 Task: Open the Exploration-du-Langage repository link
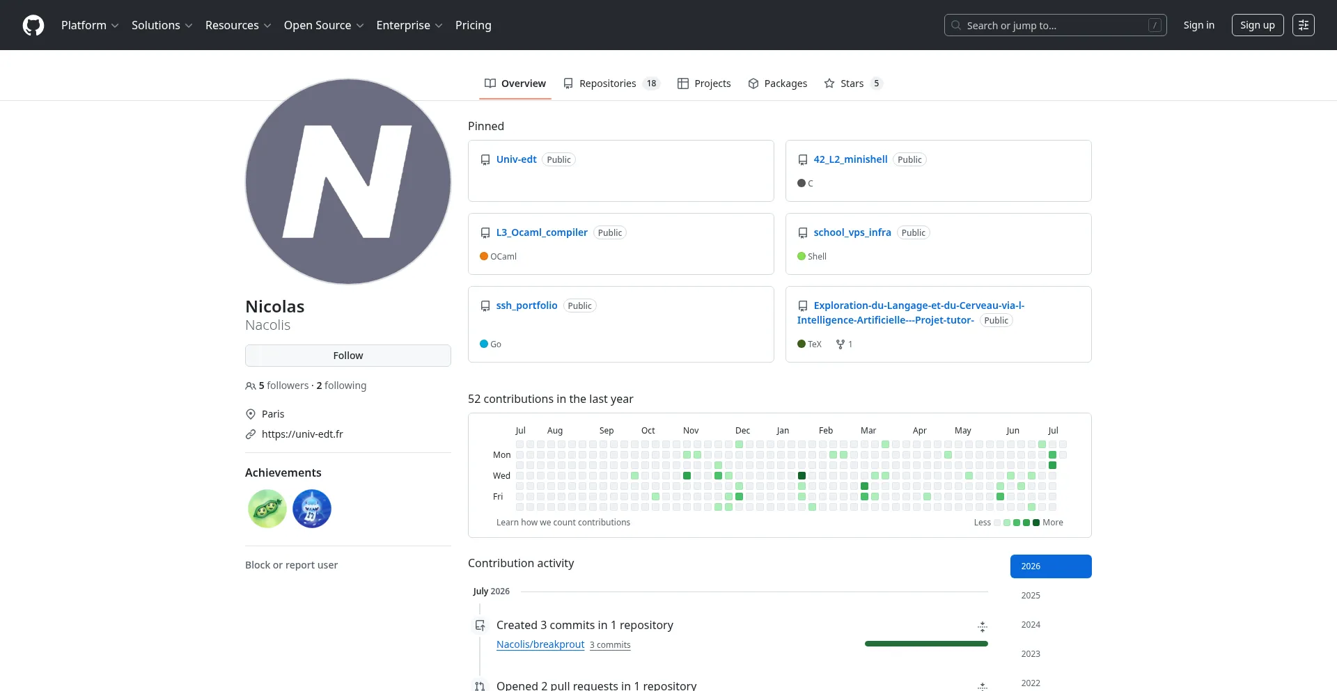tap(911, 313)
